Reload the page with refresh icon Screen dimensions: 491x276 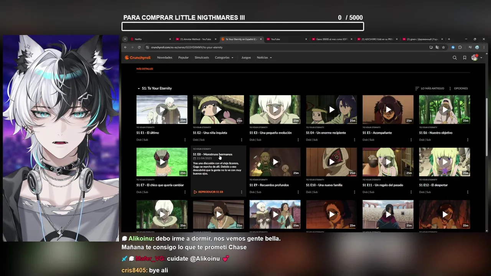[x=139, y=47]
